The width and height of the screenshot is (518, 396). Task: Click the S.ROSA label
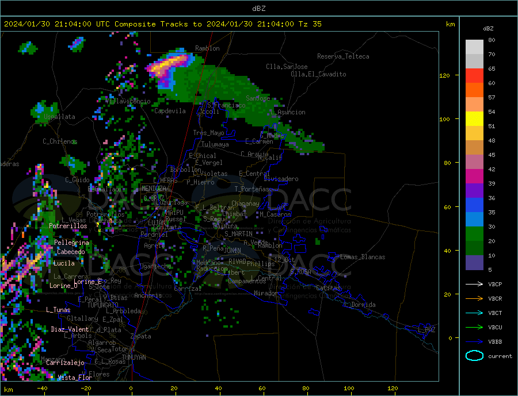pyautogui.click(x=300, y=272)
